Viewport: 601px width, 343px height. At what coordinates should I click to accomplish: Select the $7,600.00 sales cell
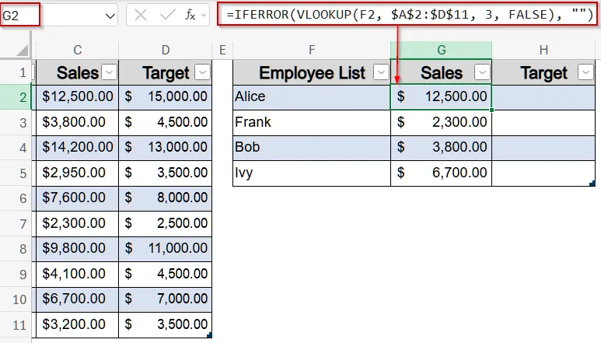point(78,198)
